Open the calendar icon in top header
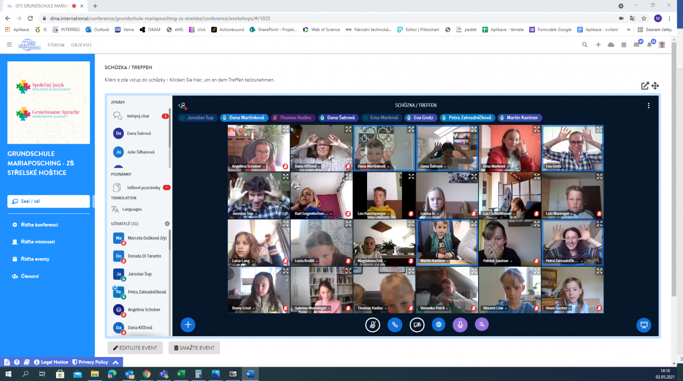683x381 pixels. pyautogui.click(x=624, y=45)
